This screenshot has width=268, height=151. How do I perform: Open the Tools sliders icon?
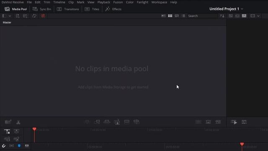[x=244, y=122]
